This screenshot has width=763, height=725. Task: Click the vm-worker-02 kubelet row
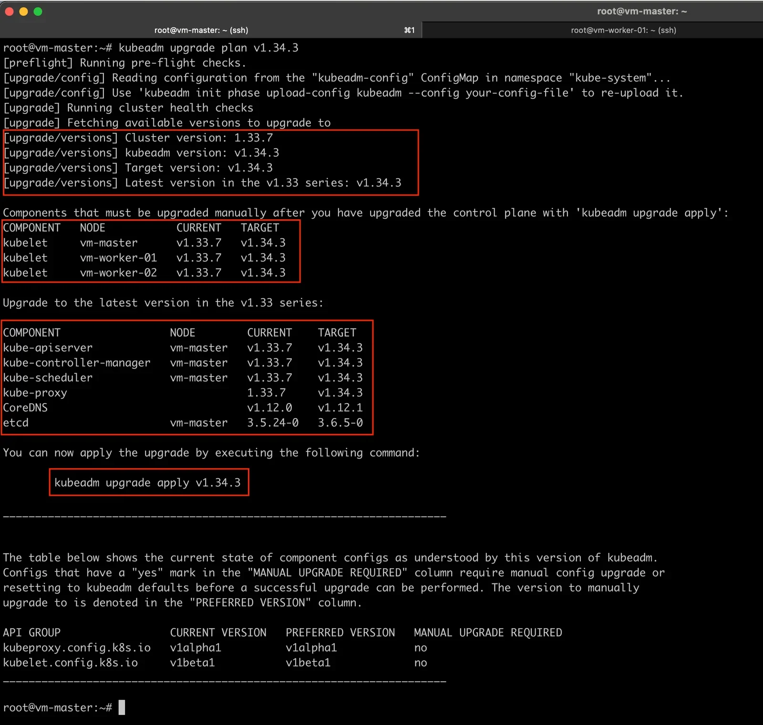pos(144,273)
